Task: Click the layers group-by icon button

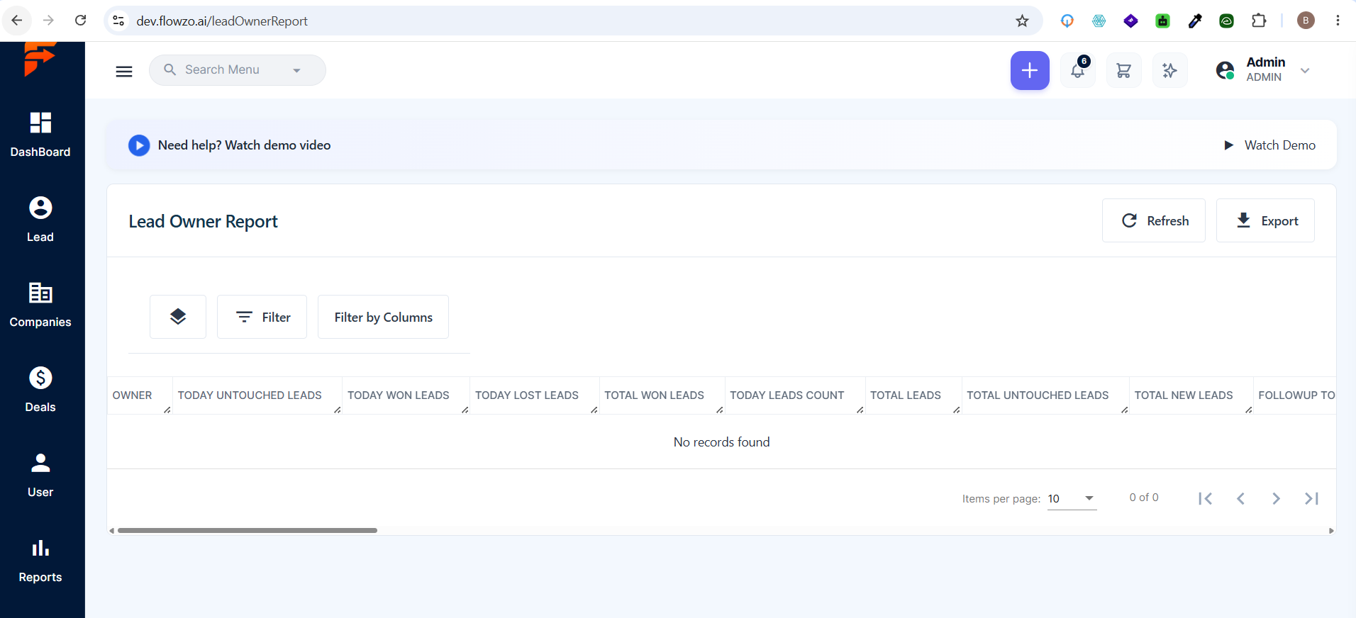Action: 178,317
